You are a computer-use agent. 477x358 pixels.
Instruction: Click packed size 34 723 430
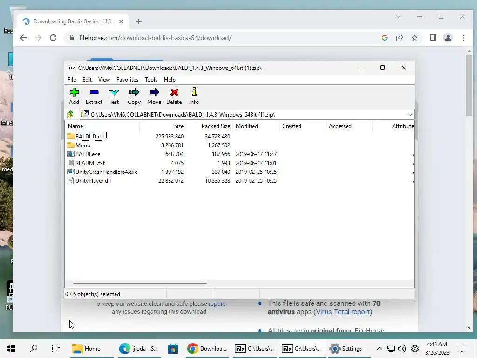point(218,137)
